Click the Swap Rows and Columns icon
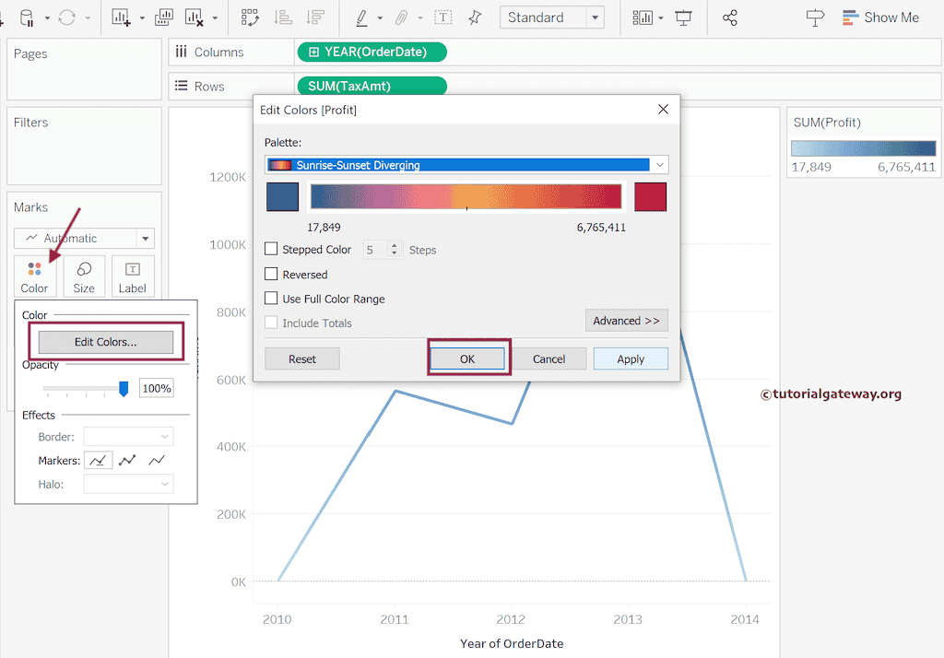Image resolution: width=944 pixels, height=658 pixels. [250, 18]
